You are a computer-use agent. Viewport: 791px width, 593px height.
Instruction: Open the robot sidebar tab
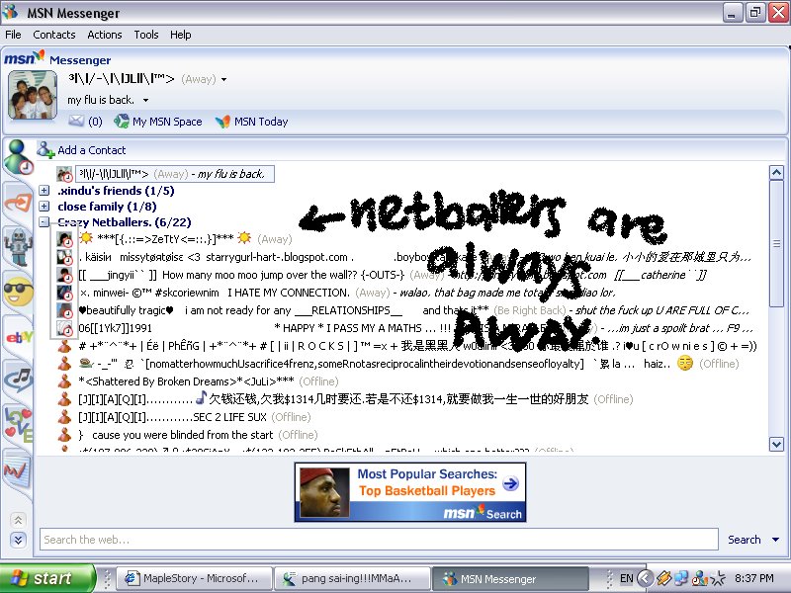pos(18,246)
